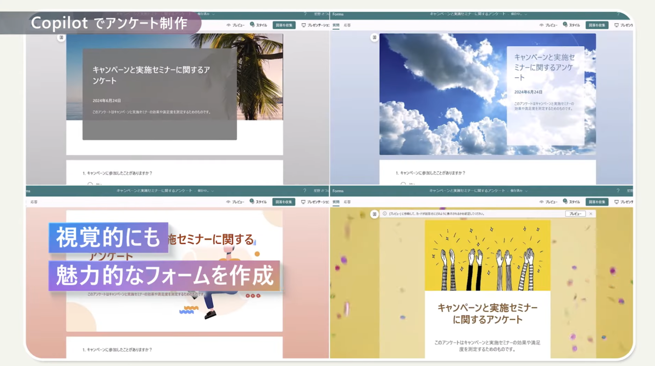The width and height of the screenshot is (655, 366).
Task: Open Style panel in the cloud-sky form window
Action: [x=571, y=25]
